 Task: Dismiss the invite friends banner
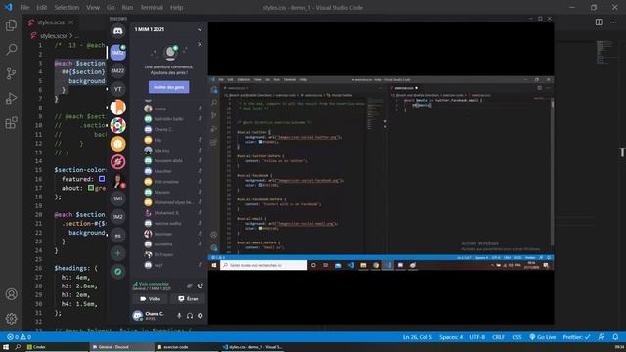tap(200, 44)
